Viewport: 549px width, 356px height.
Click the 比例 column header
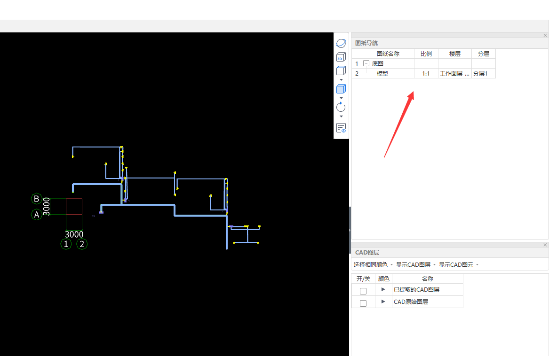click(x=426, y=54)
